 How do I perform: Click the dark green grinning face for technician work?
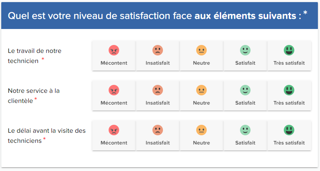(289, 50)
